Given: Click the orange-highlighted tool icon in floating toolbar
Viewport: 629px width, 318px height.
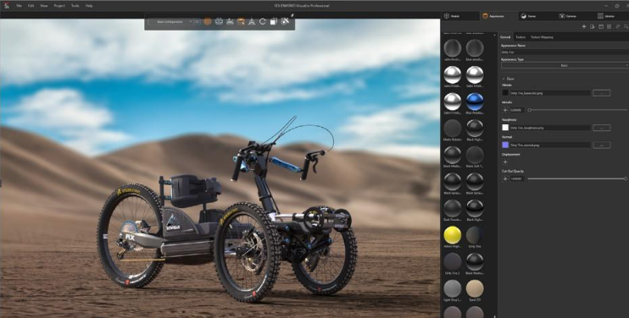Looking at the screenshot, I should pyautogui.click(x=241, y=22).
